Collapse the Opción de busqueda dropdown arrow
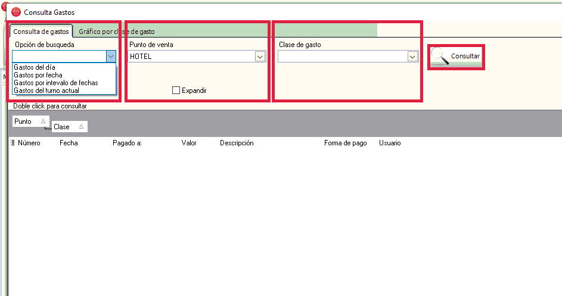The height and width of the screenshot is (296, 562). point(110,57)
